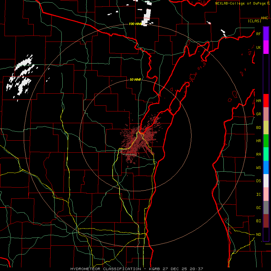Click the KGRB station identifier
The width and height of the screenshot is (271, 271).
(x=155, y=269)
